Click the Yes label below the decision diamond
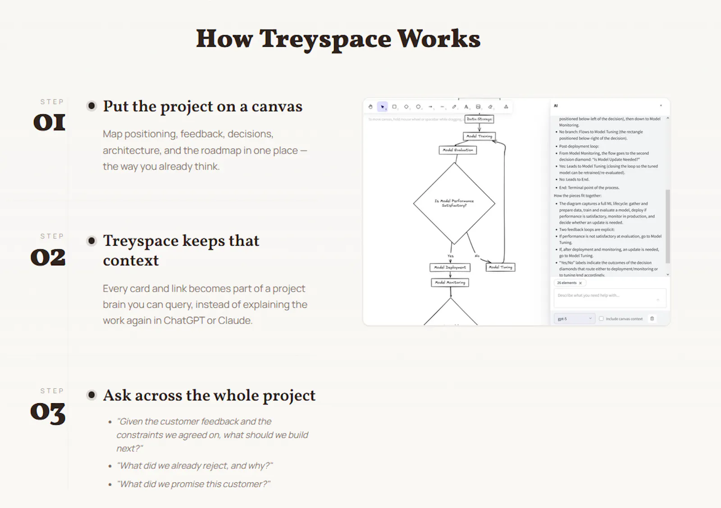 450,256
